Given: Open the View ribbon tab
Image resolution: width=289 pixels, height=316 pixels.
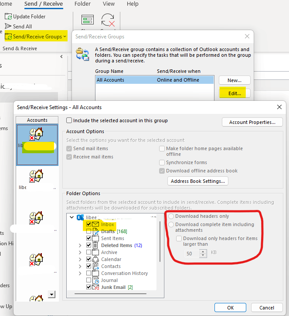Looking at the screenshot, I should tap(109, 4).
